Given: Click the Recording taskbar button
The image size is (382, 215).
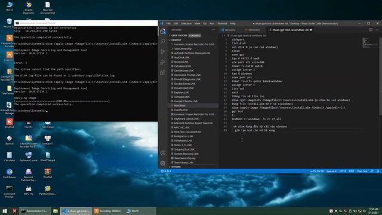Looking at the screenshot, I should (x=108, y=211).
